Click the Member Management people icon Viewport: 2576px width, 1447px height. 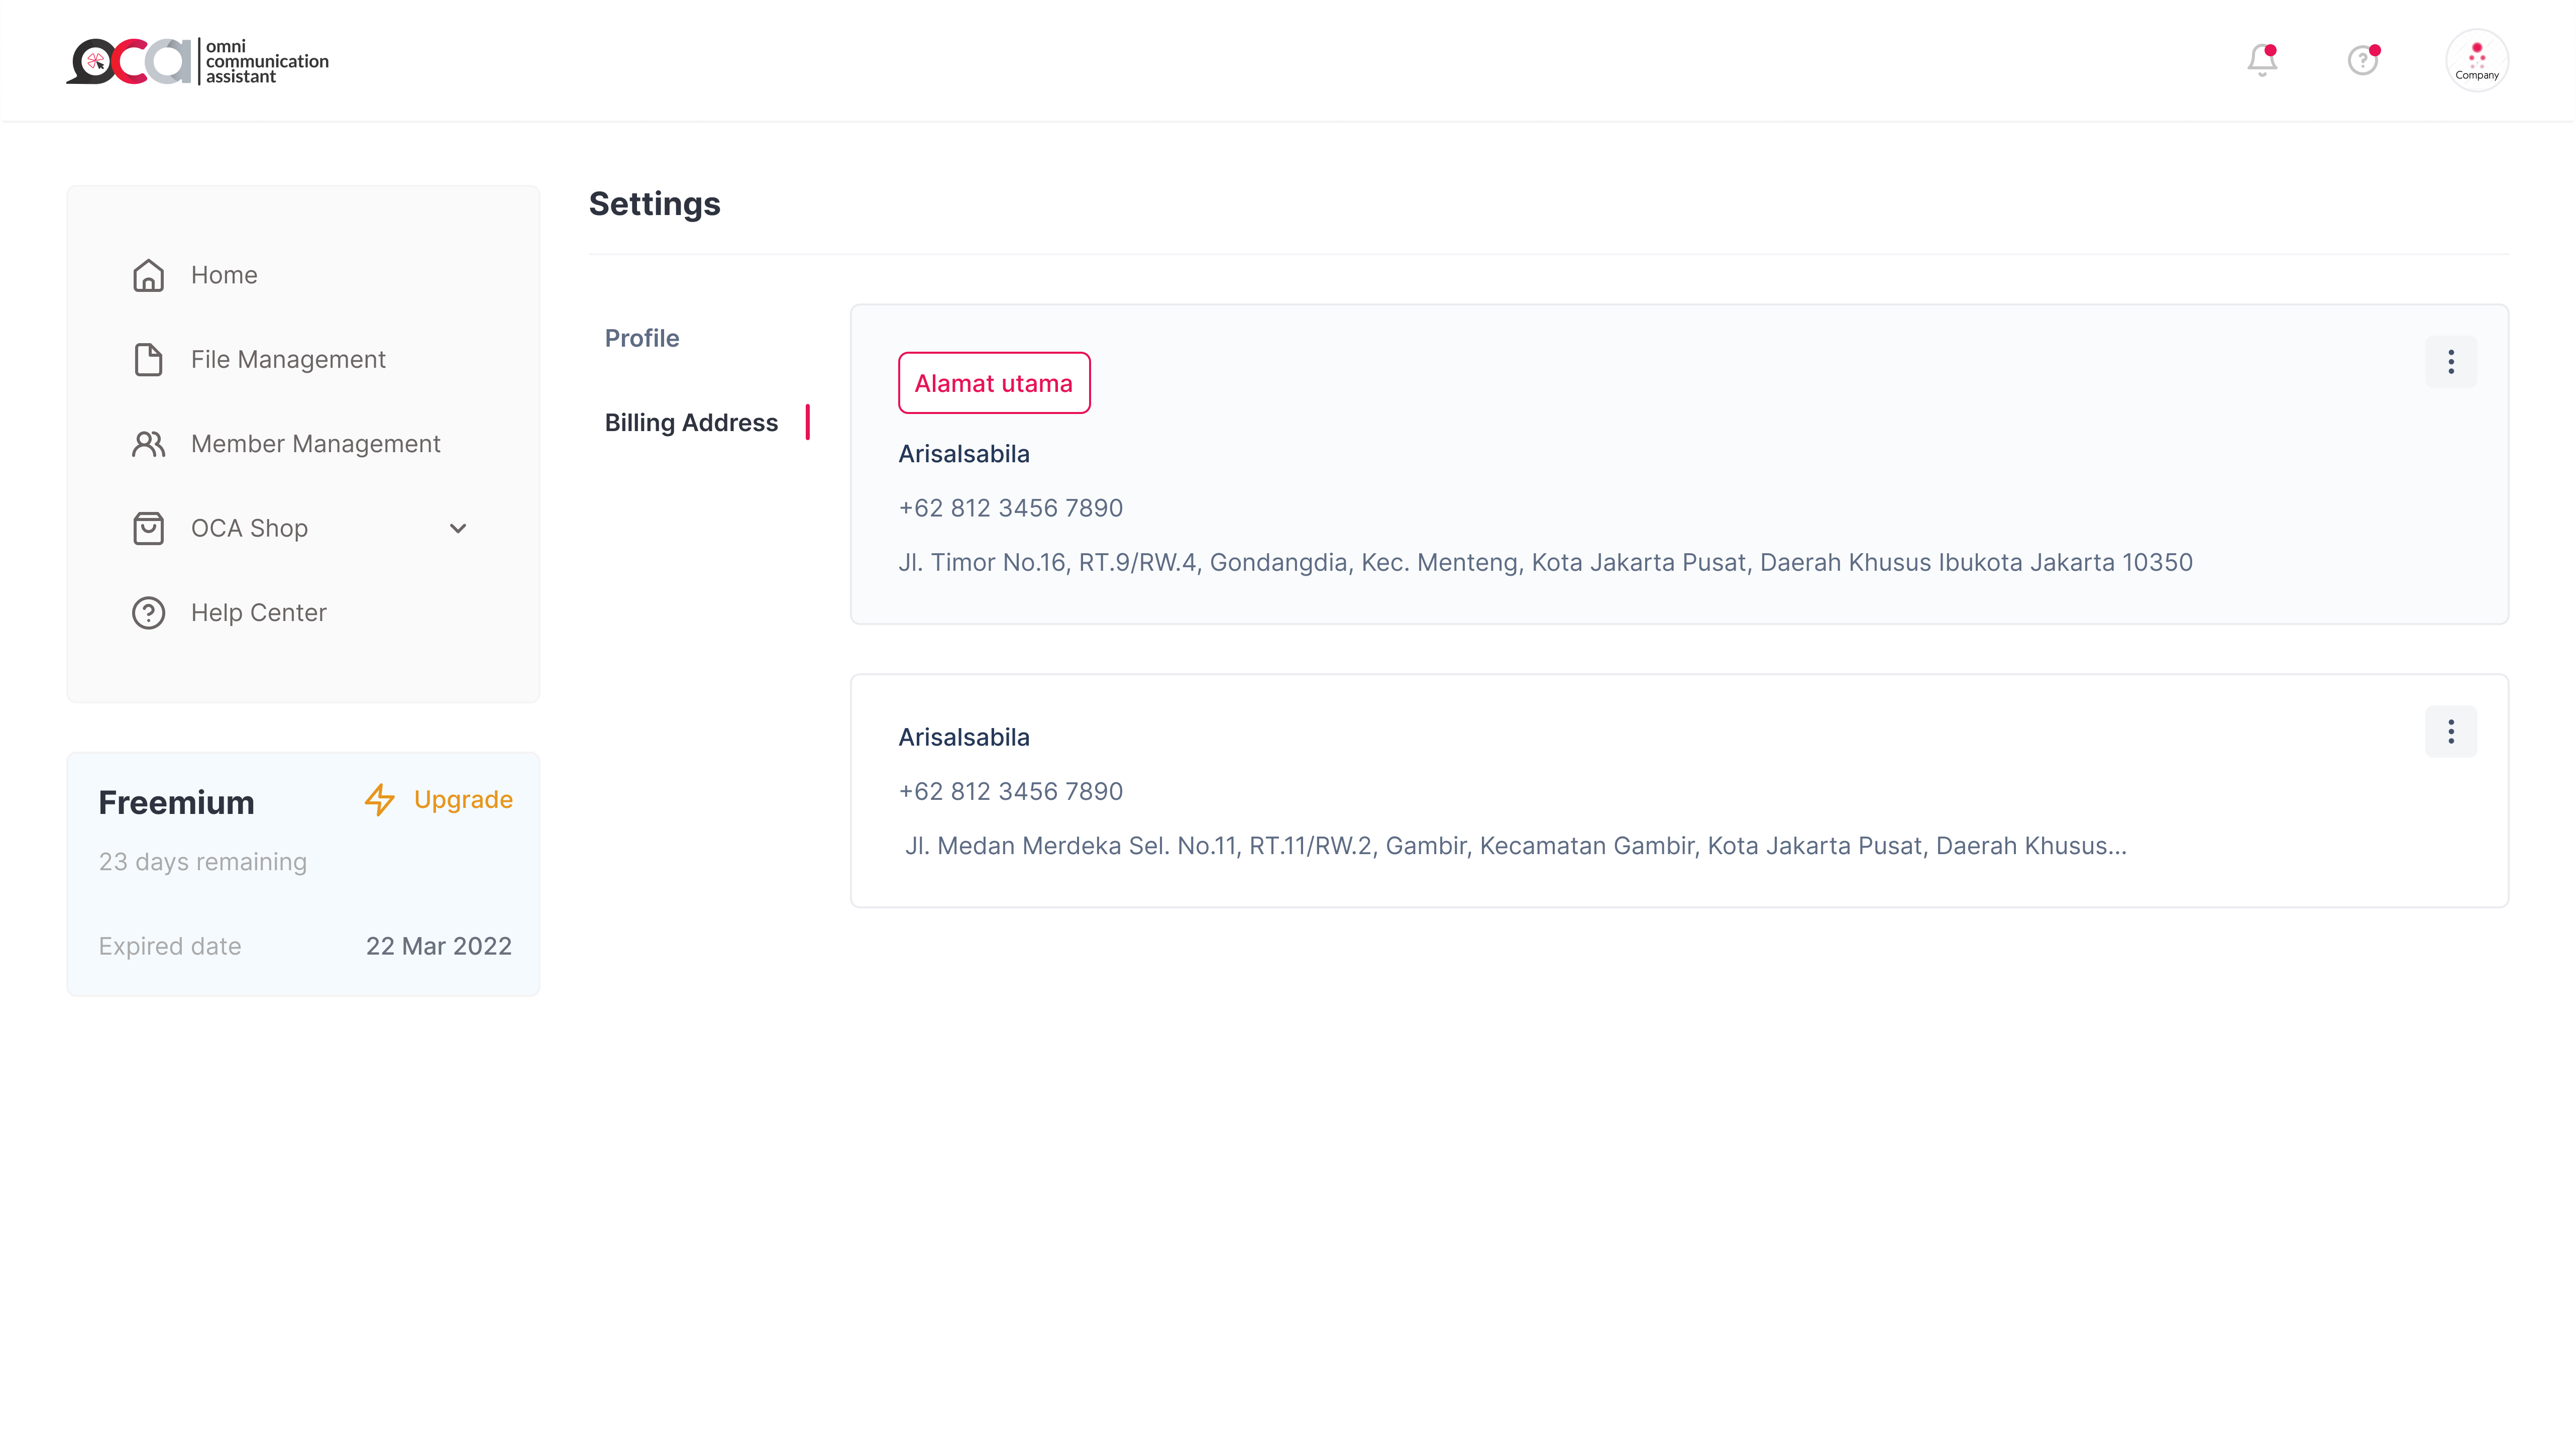(148, 444)
